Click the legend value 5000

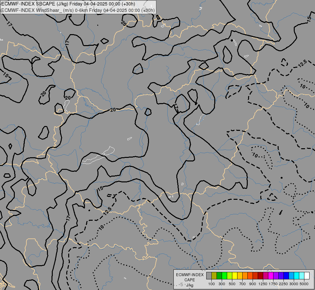point(304,284)
